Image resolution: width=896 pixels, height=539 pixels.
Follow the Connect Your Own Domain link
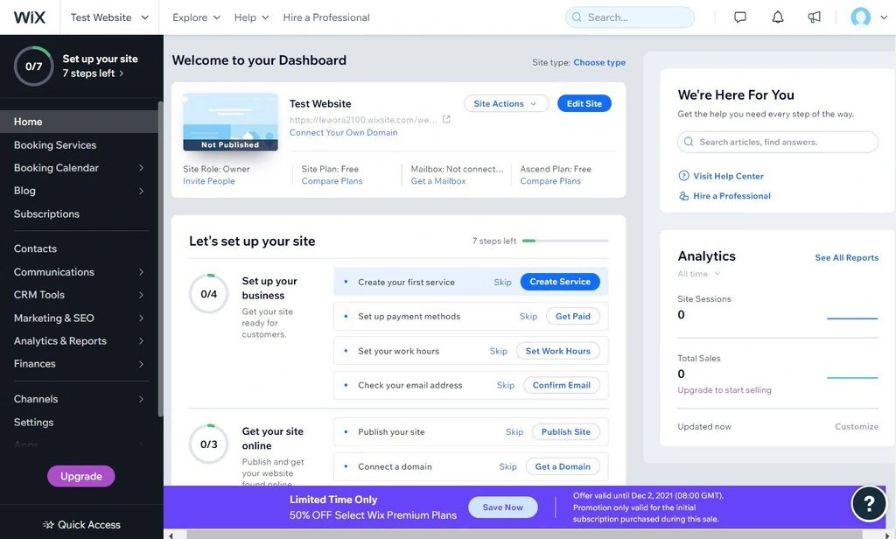pos(343,133)
